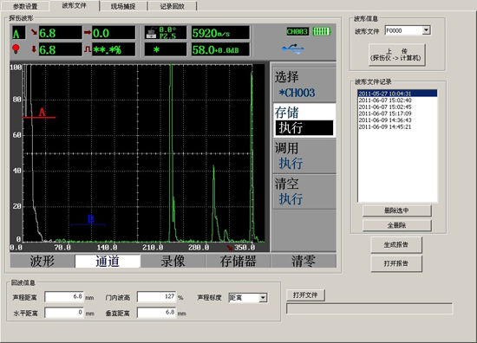This screenshot has width=477, height=343.
Task: Click the green battery level icon
Action: 322,31
